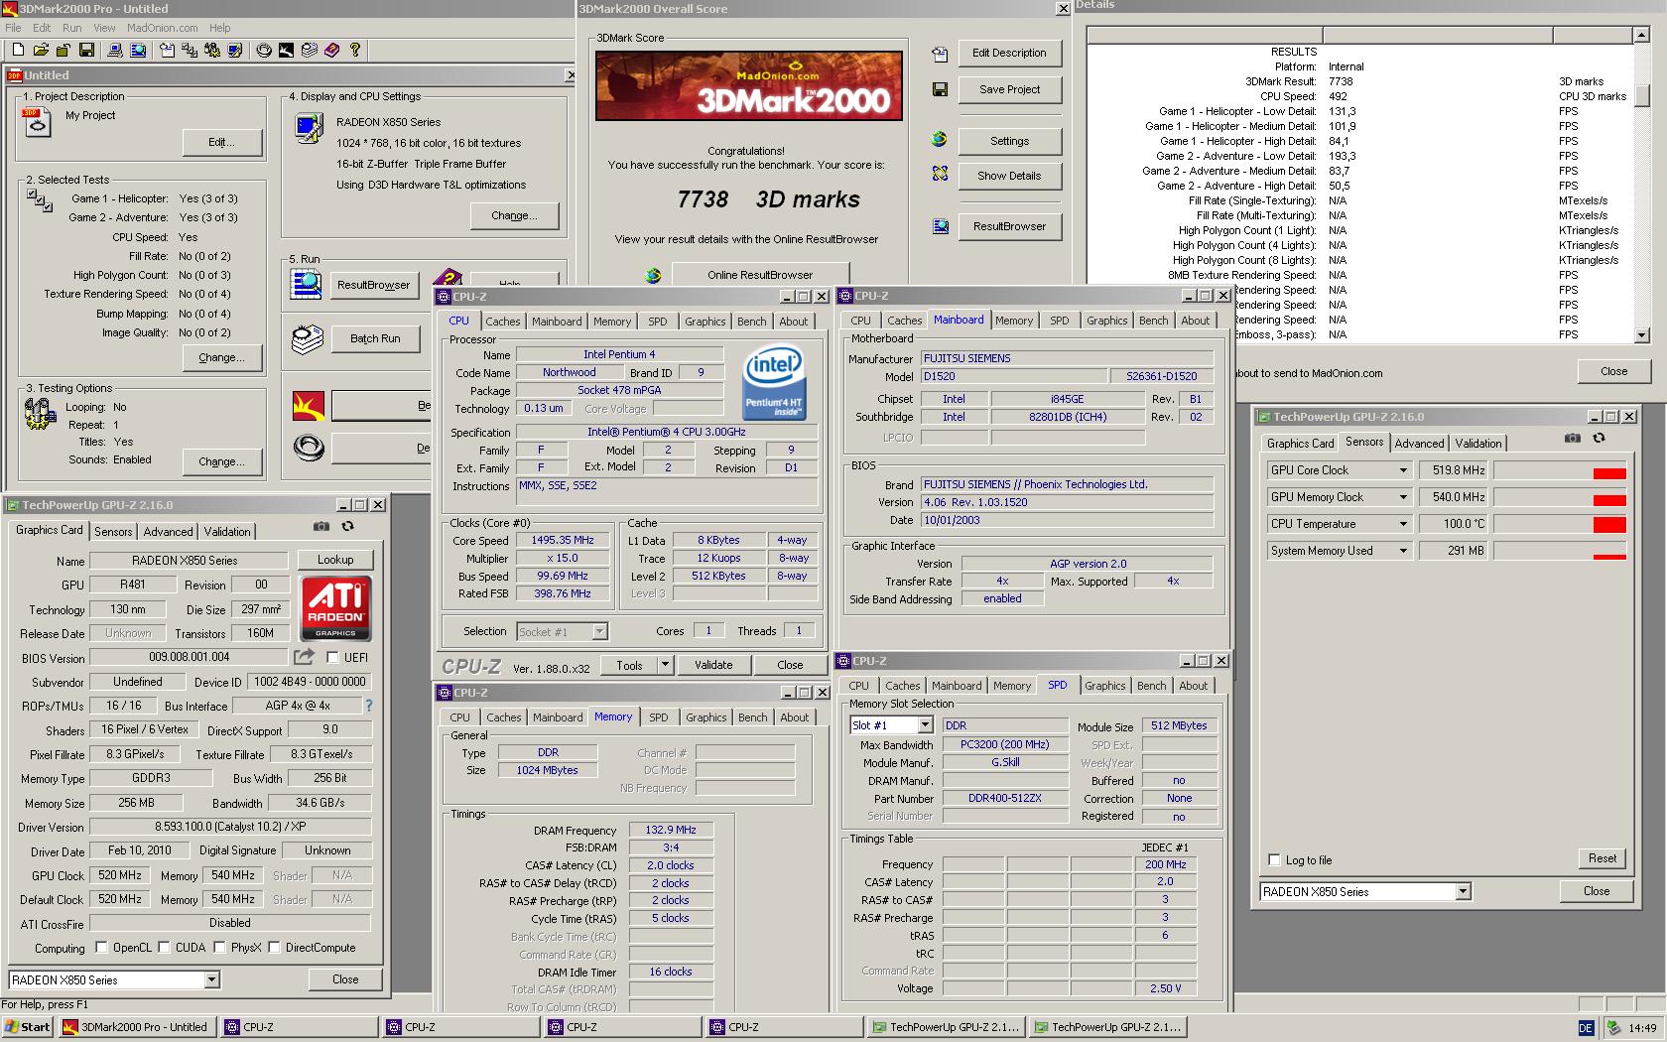Toggle the PhysX checkbox
This screenshot has height=1042, width=1667.
click(219, 948)
